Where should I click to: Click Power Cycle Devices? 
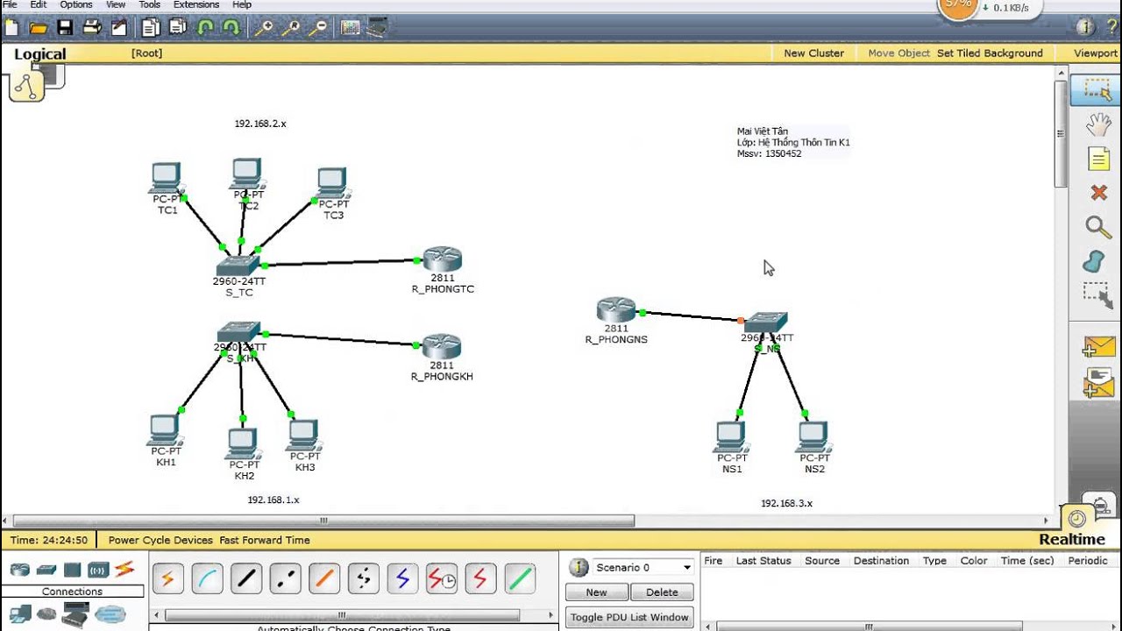coord(160,540)
